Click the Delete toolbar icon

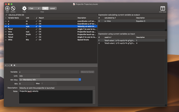(x=13, y=8)
